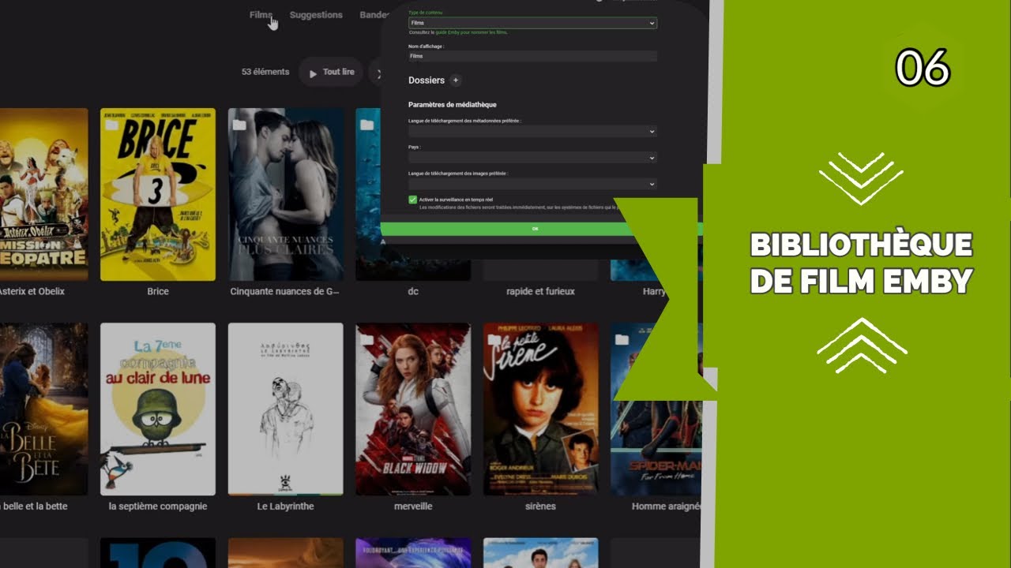Click the 53 éléments count text
The height and width of the screenshot is (568, 1011).
click(x=265, y=72)
